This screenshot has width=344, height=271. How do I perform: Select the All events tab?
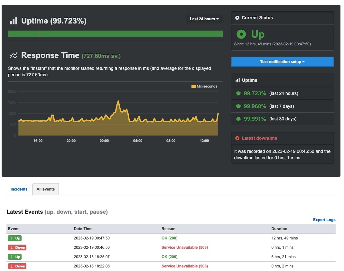coord(46,189)
